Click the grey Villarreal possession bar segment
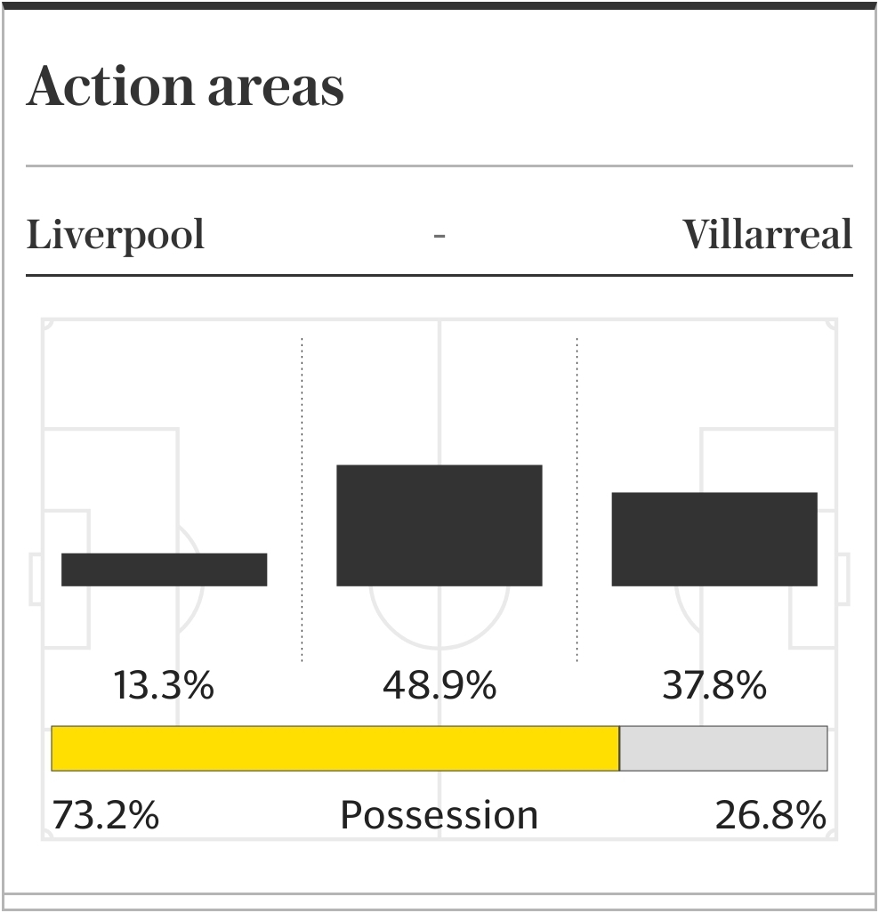The height and width of the screenshot is (913, 879). 723,748
